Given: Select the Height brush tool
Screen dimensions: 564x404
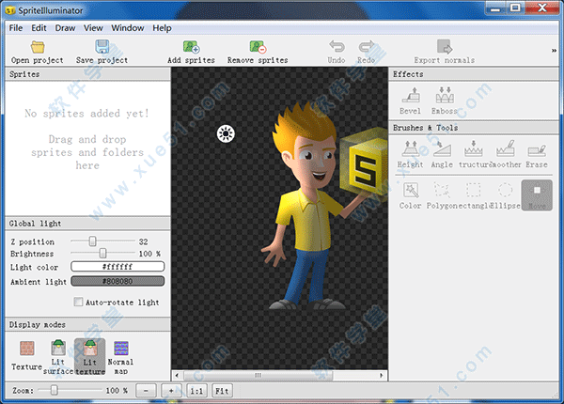Looking at the screenshot, I should point(410,152).
